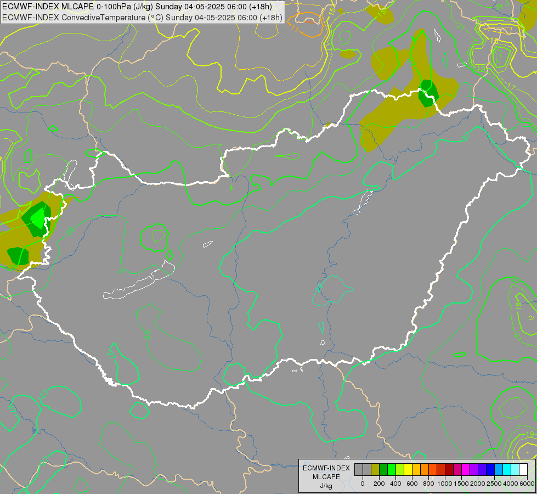Pick the red-orange swatch right of 800
The width and height of the screenshot is (537, 494).
433,469
